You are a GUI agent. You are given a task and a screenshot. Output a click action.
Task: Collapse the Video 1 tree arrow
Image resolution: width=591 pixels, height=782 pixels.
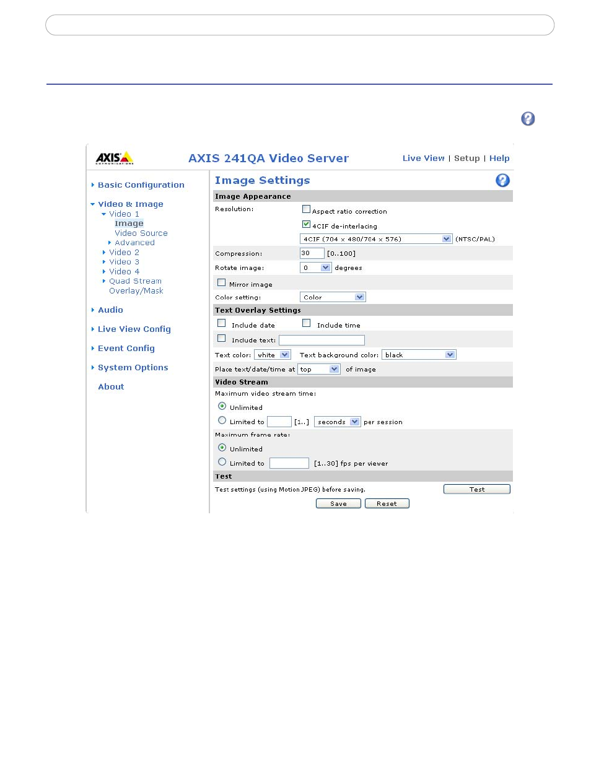coord(104,214)
